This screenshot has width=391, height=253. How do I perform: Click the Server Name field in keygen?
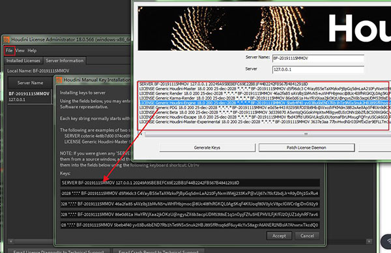[x=318, y=59]
